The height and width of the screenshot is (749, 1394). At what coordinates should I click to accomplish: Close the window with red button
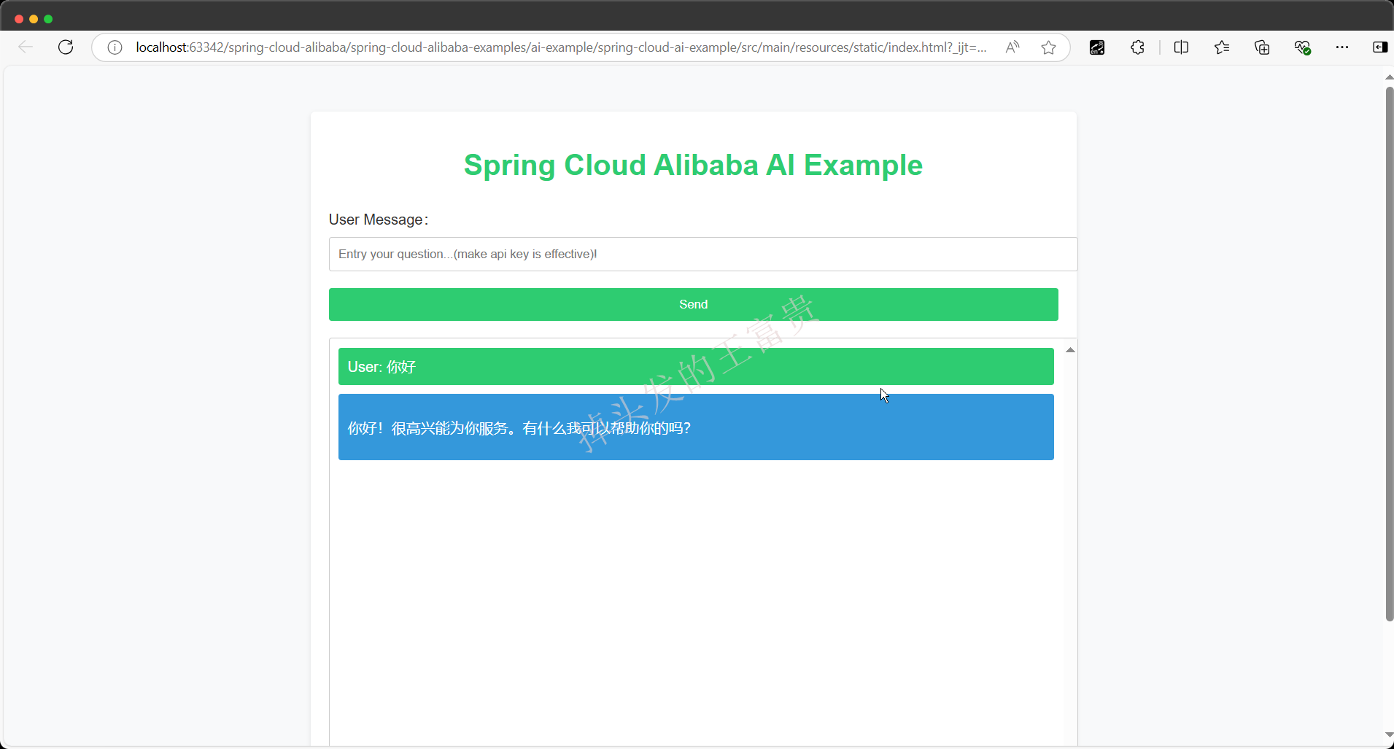pos(19,19)
